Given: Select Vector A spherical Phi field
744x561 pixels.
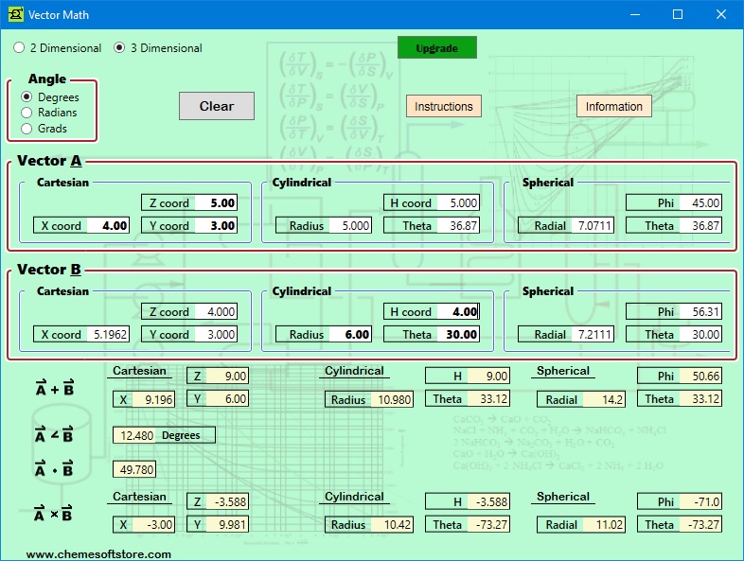Looking at the screenshot, I should [700, 202].
